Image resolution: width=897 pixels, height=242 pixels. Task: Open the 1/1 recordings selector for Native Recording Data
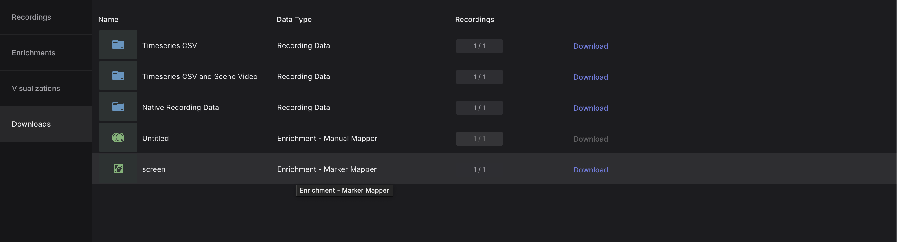(x=479, y=108)
